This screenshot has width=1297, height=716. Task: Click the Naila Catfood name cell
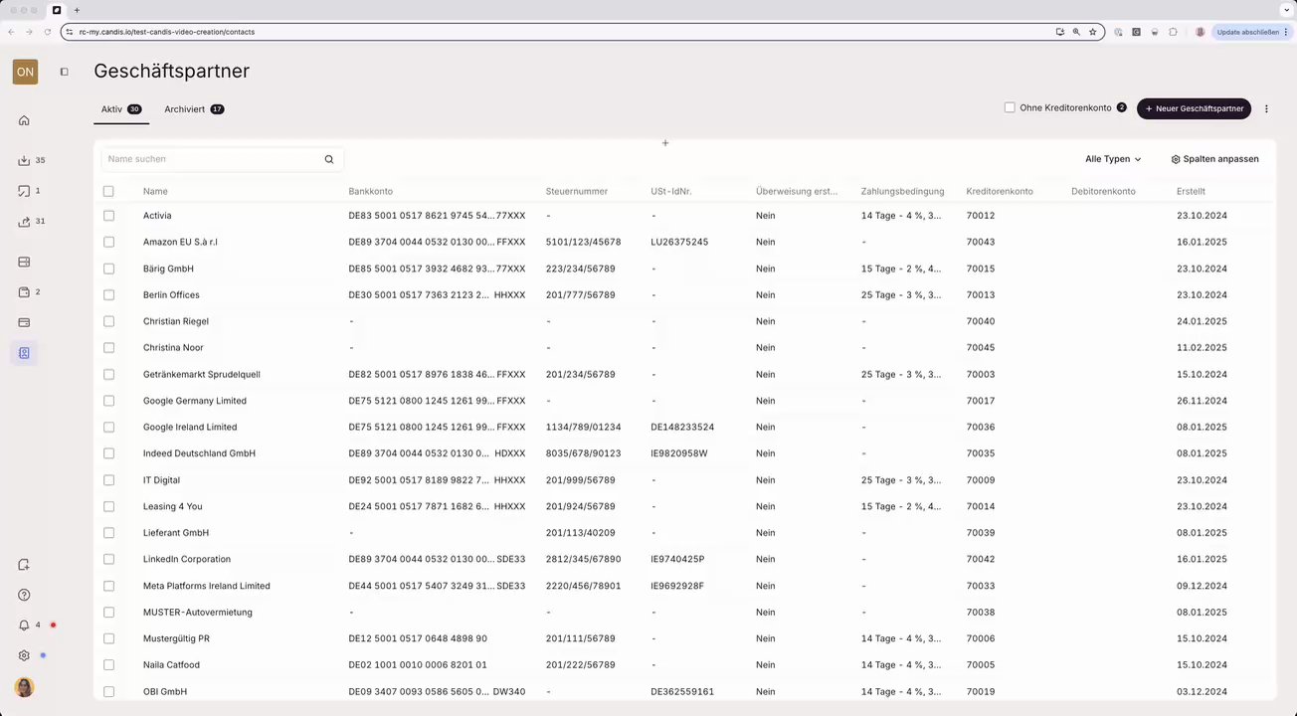pos(171,665)
